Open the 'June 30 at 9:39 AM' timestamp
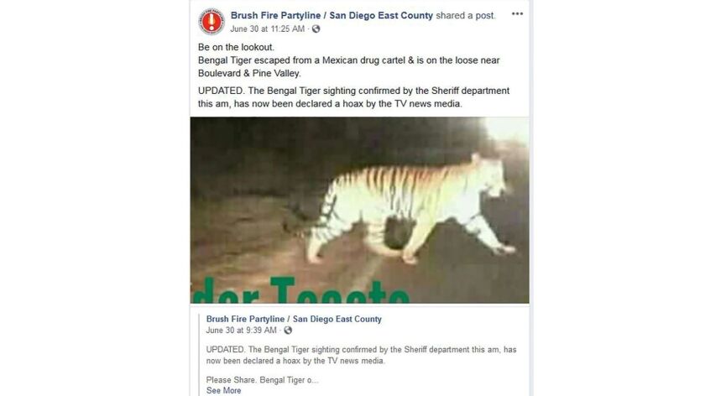Viewport: 705px width, 396px height. click(241, 331)
